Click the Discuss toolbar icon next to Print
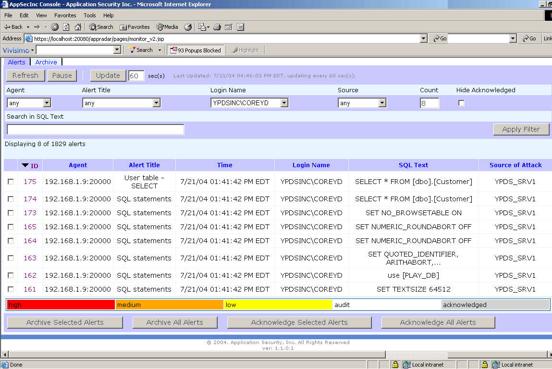 point(229,27)
